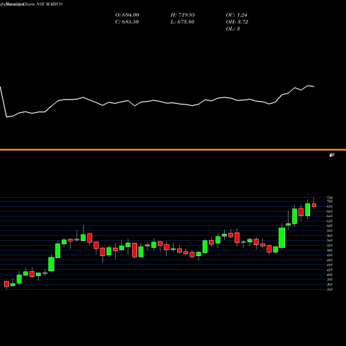Viewport: 346px width, 346px height.
Task: Click the 585 price axis label
Action: (x=329, y=230)
